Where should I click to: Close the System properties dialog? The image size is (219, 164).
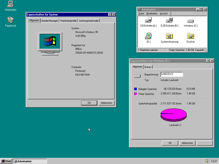tap(114, 15)
